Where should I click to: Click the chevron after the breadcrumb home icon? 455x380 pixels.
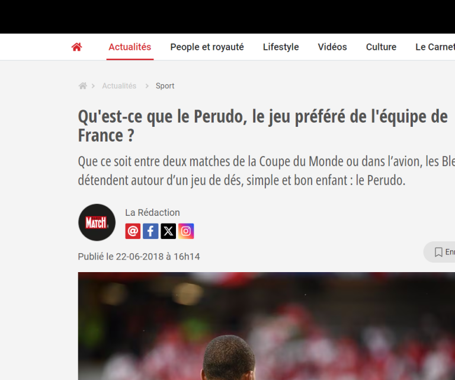[93, 86]
